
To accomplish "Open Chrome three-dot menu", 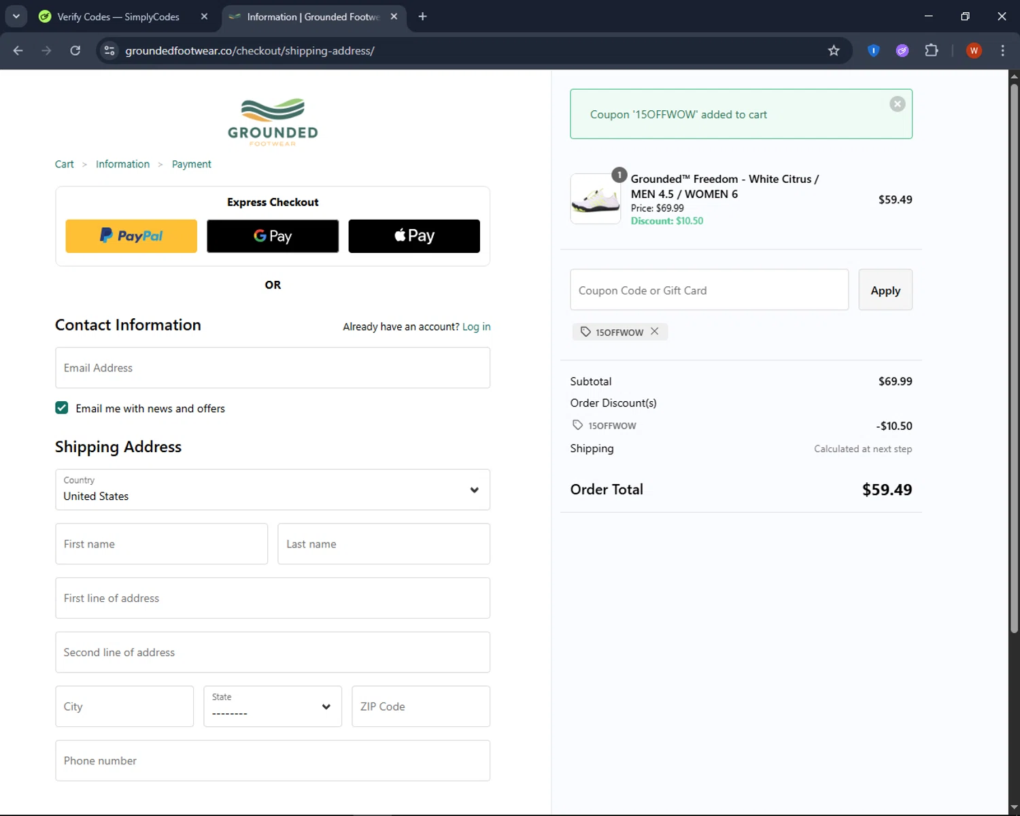I will tap(1002, 50).
